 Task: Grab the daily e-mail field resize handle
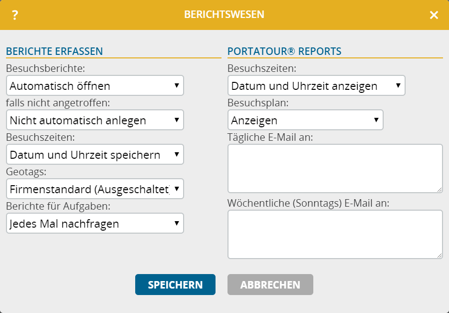click(440, 190)
